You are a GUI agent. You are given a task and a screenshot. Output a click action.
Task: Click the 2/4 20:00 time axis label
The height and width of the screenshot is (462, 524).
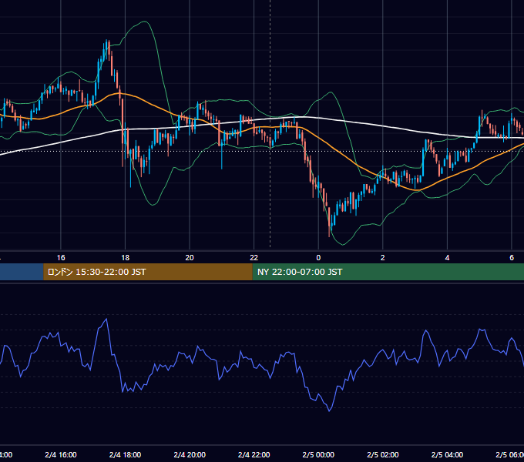pos(190,454)
